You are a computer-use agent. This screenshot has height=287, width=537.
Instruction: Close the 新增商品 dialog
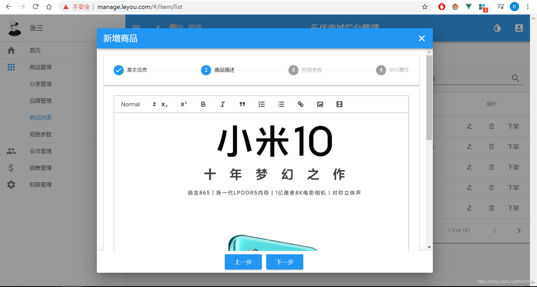[x=422, y=38]
